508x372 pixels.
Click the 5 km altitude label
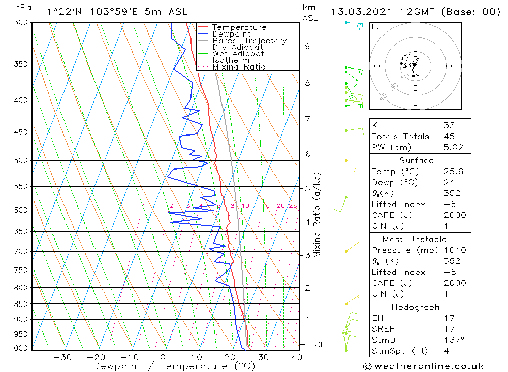coord(307,188)
